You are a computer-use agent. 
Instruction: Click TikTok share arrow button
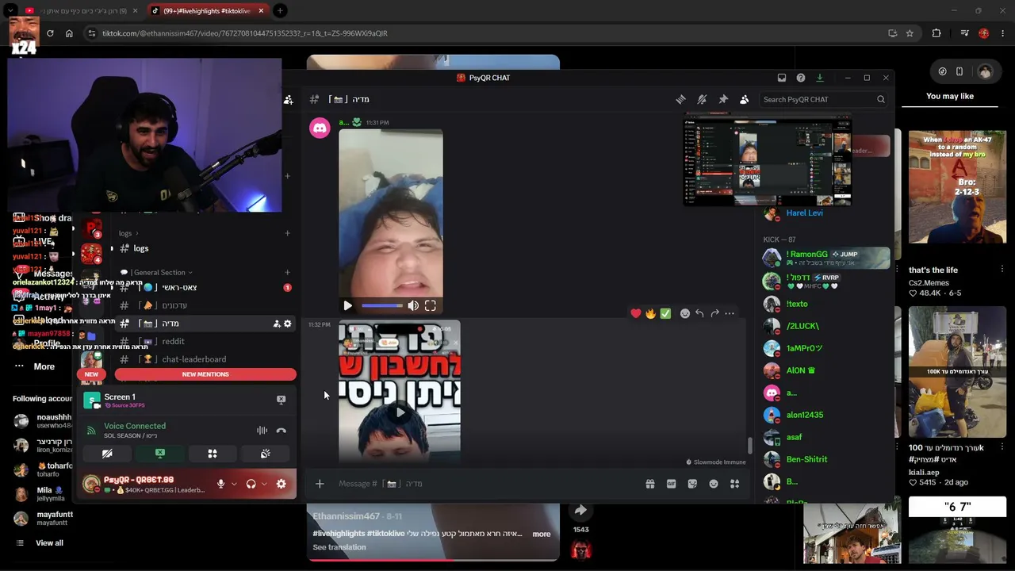tap(580, 511)
